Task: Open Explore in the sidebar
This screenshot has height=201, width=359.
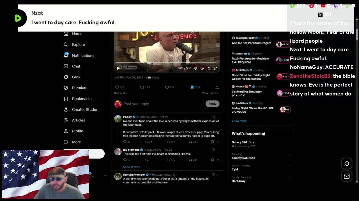Action: click(74, 44)
